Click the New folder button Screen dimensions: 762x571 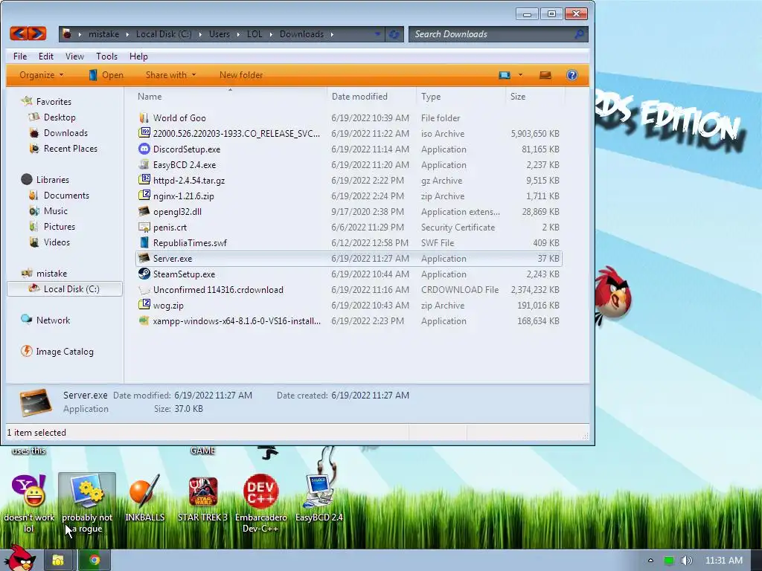[241, 75]
